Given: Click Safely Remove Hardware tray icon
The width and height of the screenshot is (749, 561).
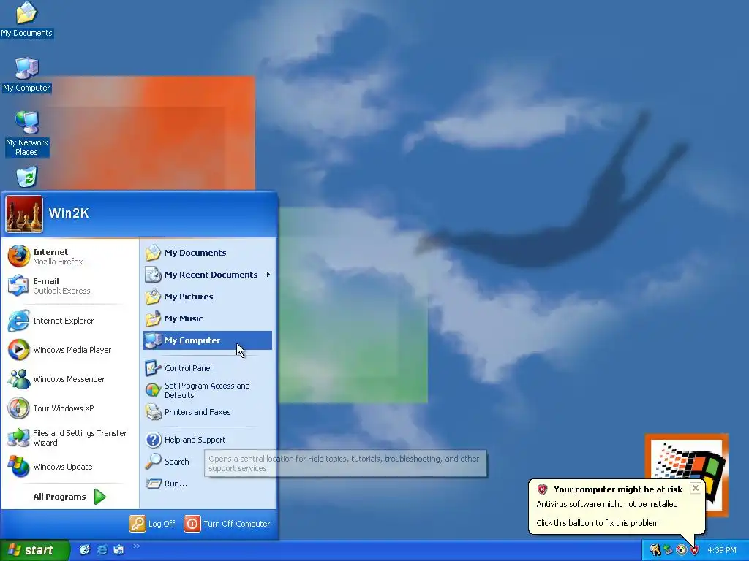Looking at the screenshot, I should coord(668,551).
